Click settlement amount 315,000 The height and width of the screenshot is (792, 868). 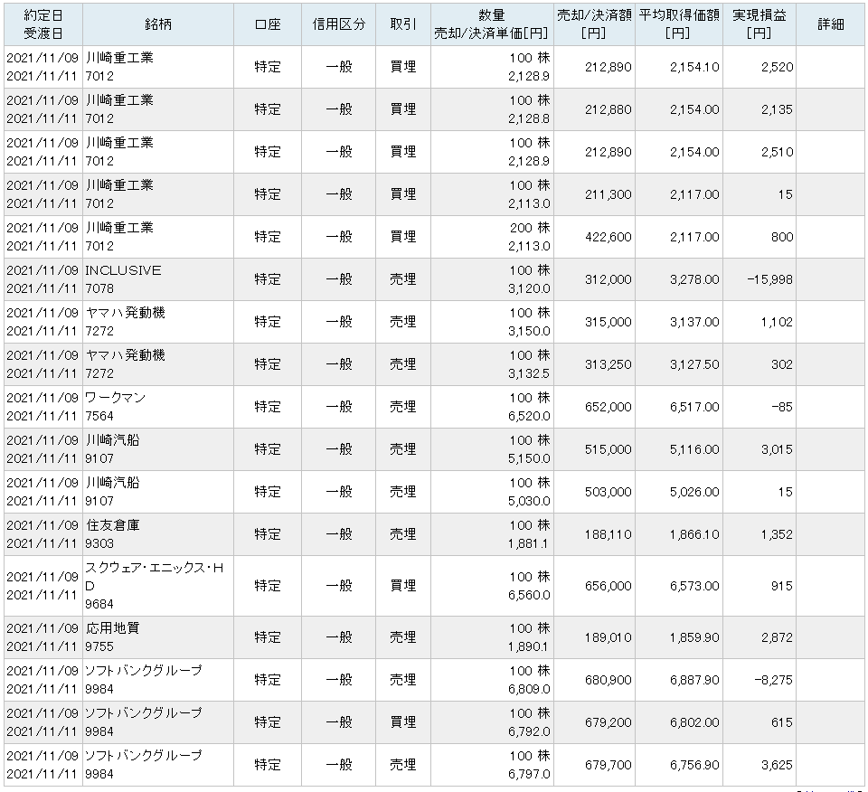click(x=608, y=322)
